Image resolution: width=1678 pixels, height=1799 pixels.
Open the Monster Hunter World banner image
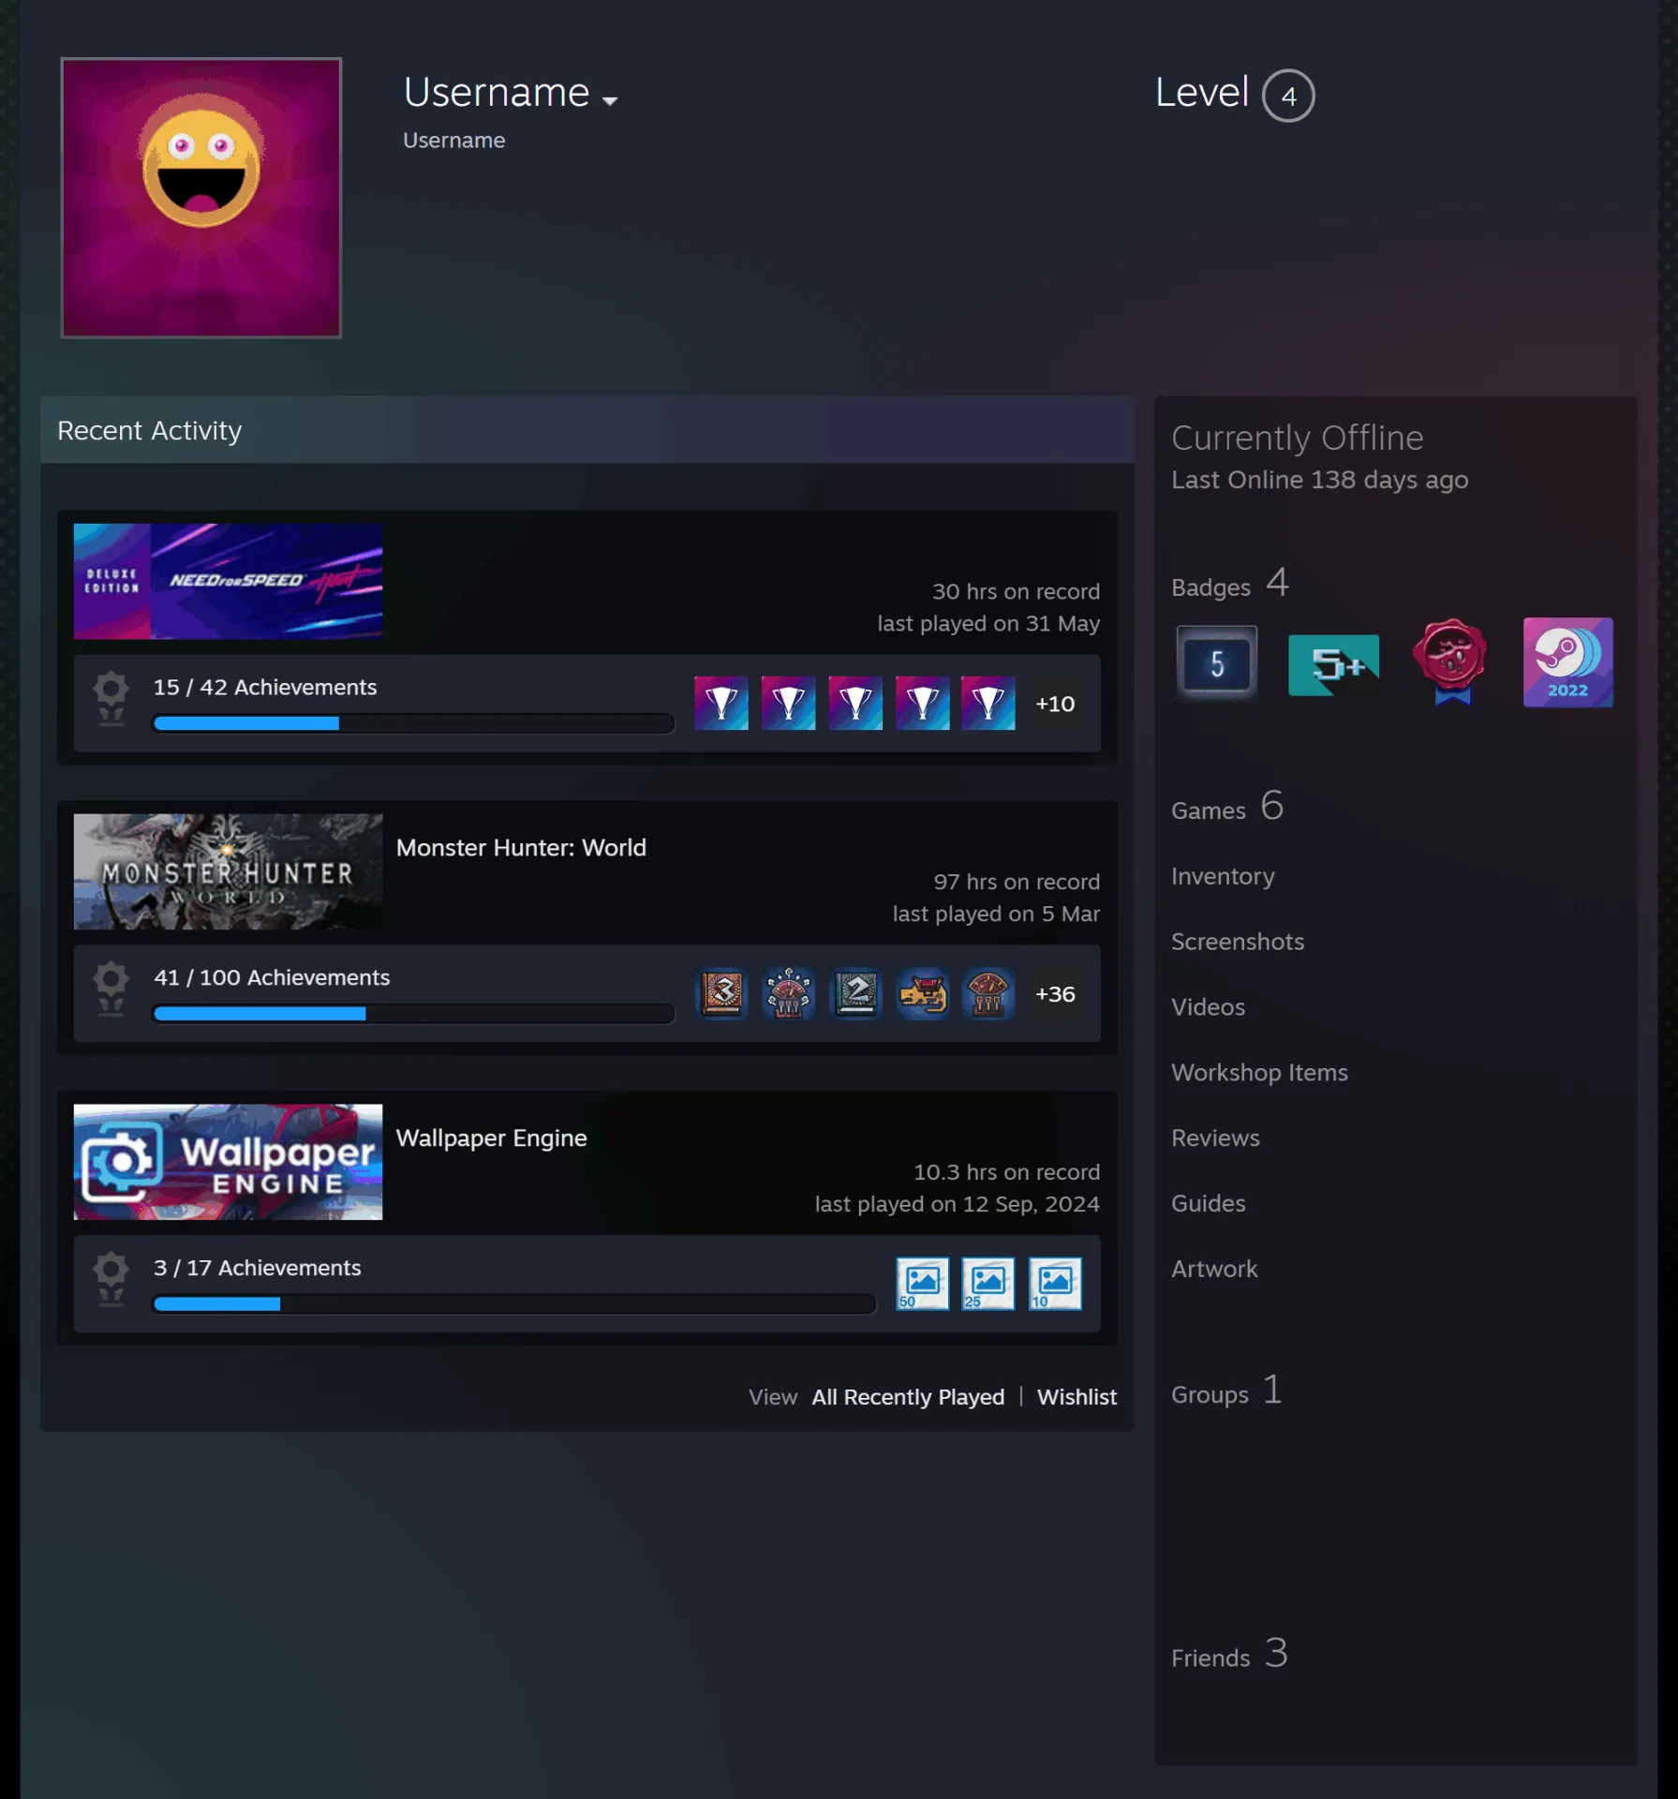[x=228, y=871]
